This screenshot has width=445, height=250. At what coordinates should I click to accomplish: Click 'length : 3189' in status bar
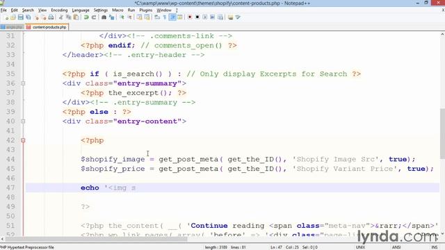(216, 247)
